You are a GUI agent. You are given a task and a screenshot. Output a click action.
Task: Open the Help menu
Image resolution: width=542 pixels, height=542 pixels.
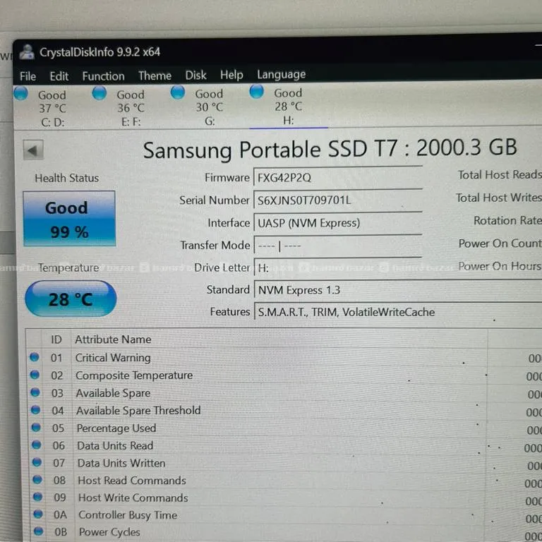click(x=231, y=75)
